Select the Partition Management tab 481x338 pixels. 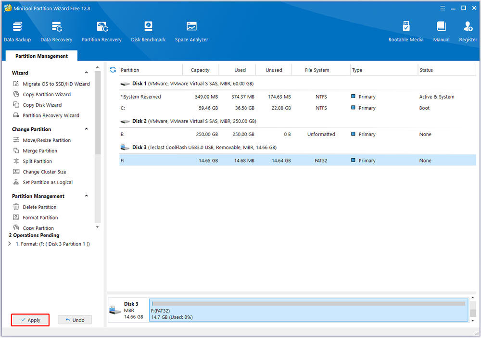[x=41, y=56]
